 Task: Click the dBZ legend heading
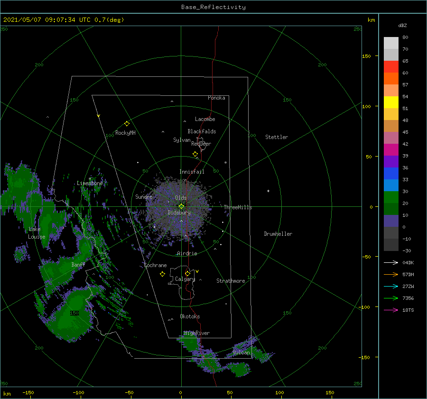point(402,25)
